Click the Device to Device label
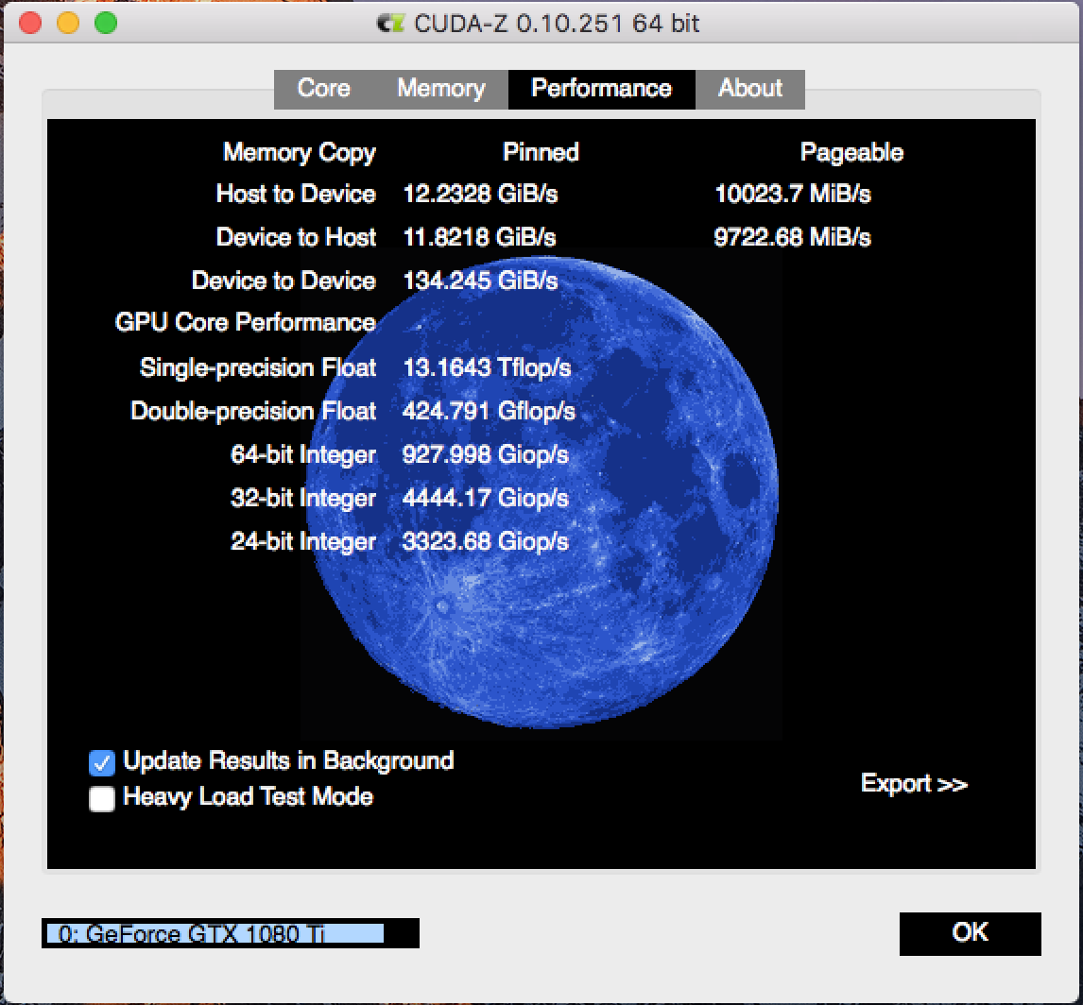The height and width of the screenshot is (1005, 1083). (284, 281)
